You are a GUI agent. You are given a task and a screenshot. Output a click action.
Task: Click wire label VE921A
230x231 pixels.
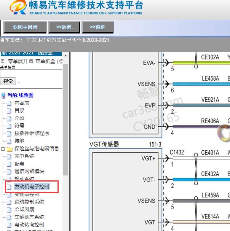(x=210, y=100)
